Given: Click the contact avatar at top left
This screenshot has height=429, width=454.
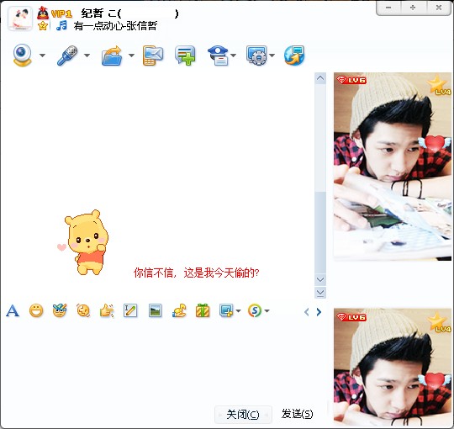Looking at the screenshot, I should [x=20, y=19].
